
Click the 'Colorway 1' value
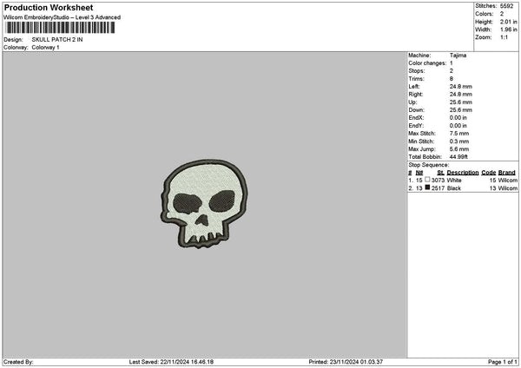click(x=45, y=48)
